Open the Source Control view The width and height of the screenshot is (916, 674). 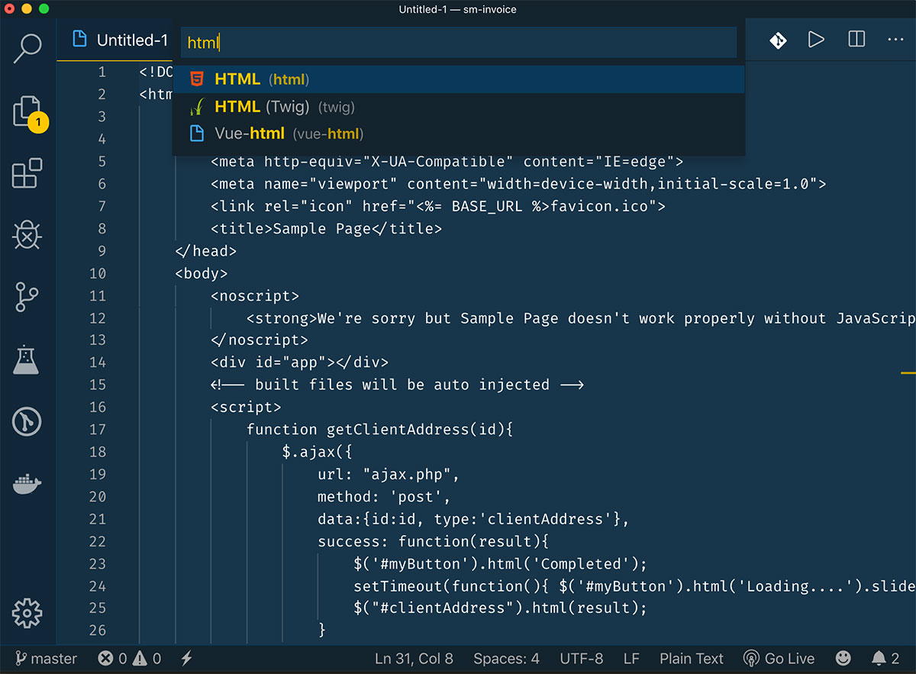[x=28, y=298]
